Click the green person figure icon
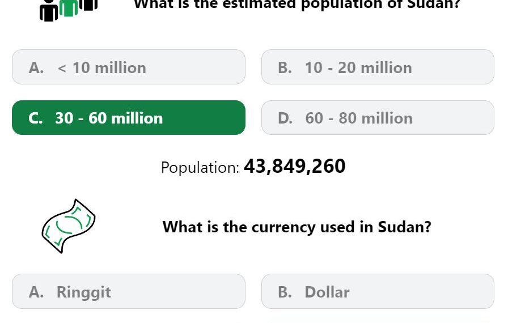 coord(69,8)
